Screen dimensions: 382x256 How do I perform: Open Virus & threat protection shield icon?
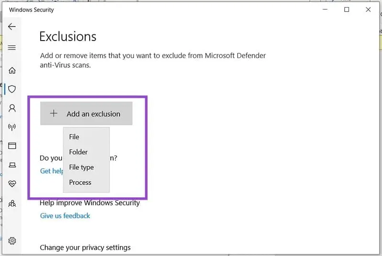[12, 89]
